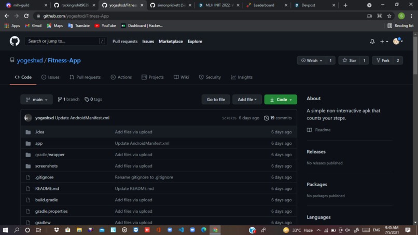Open the Actions tab
418x235 pixels.
pos(121,77)
